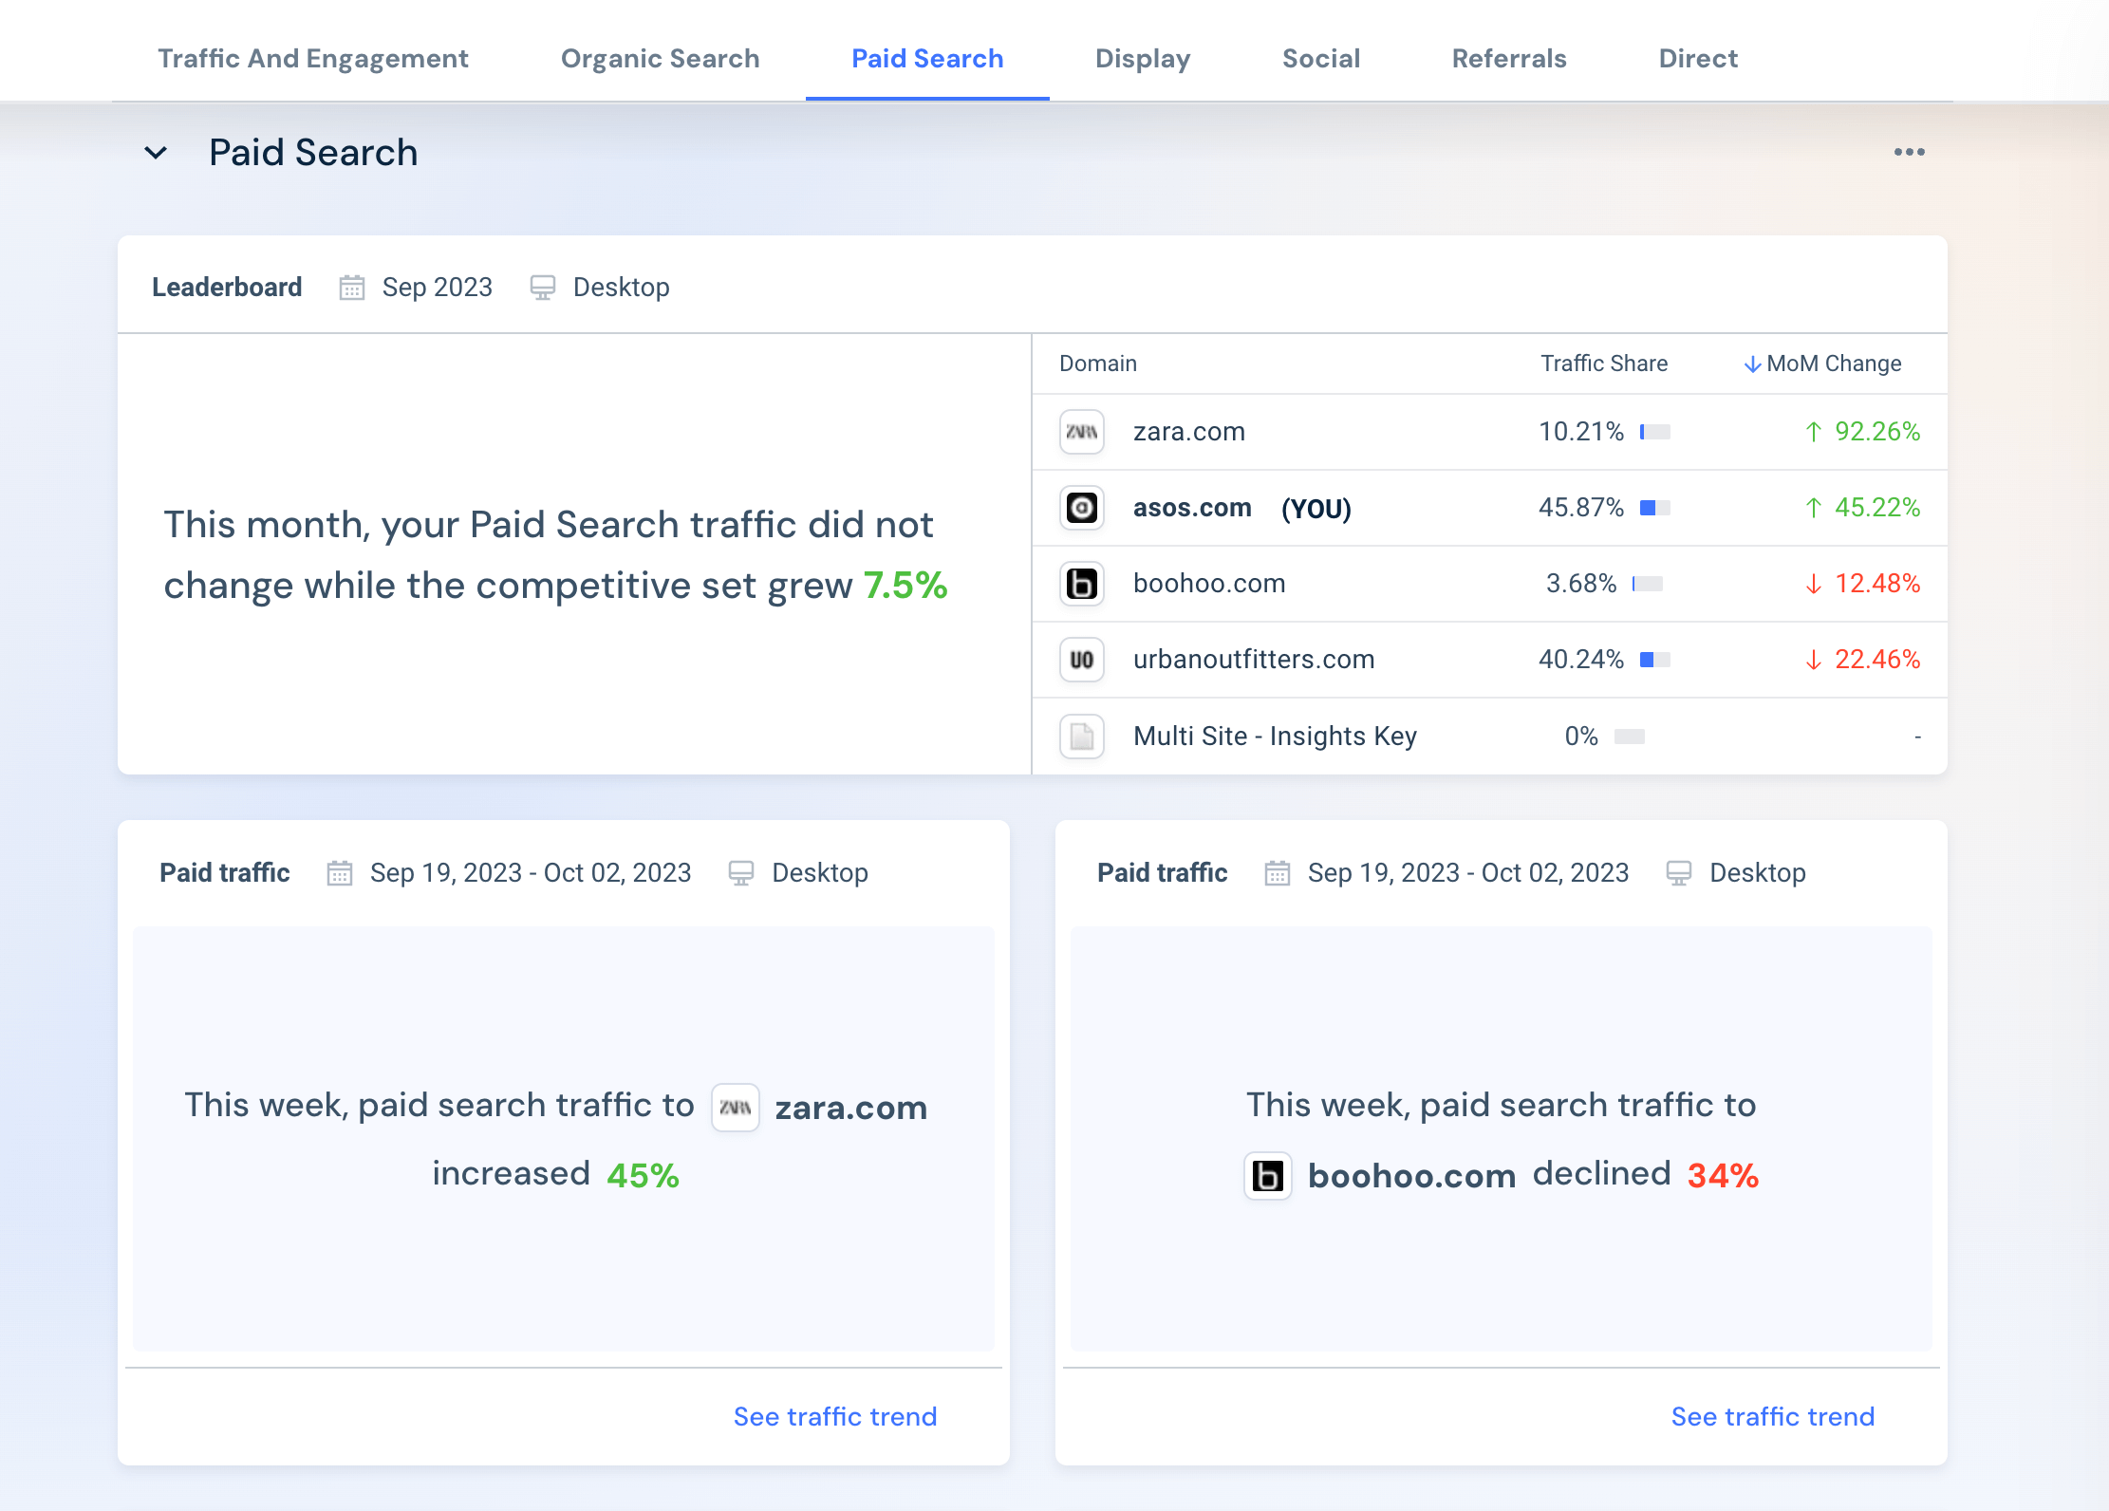Collapse the Paid Search section
Screen dimensions: 2109x1511
(x=157, y=152)
